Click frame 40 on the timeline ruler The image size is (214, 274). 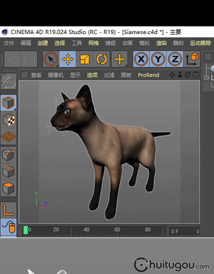pyautogui.click(x=86, y=229)
